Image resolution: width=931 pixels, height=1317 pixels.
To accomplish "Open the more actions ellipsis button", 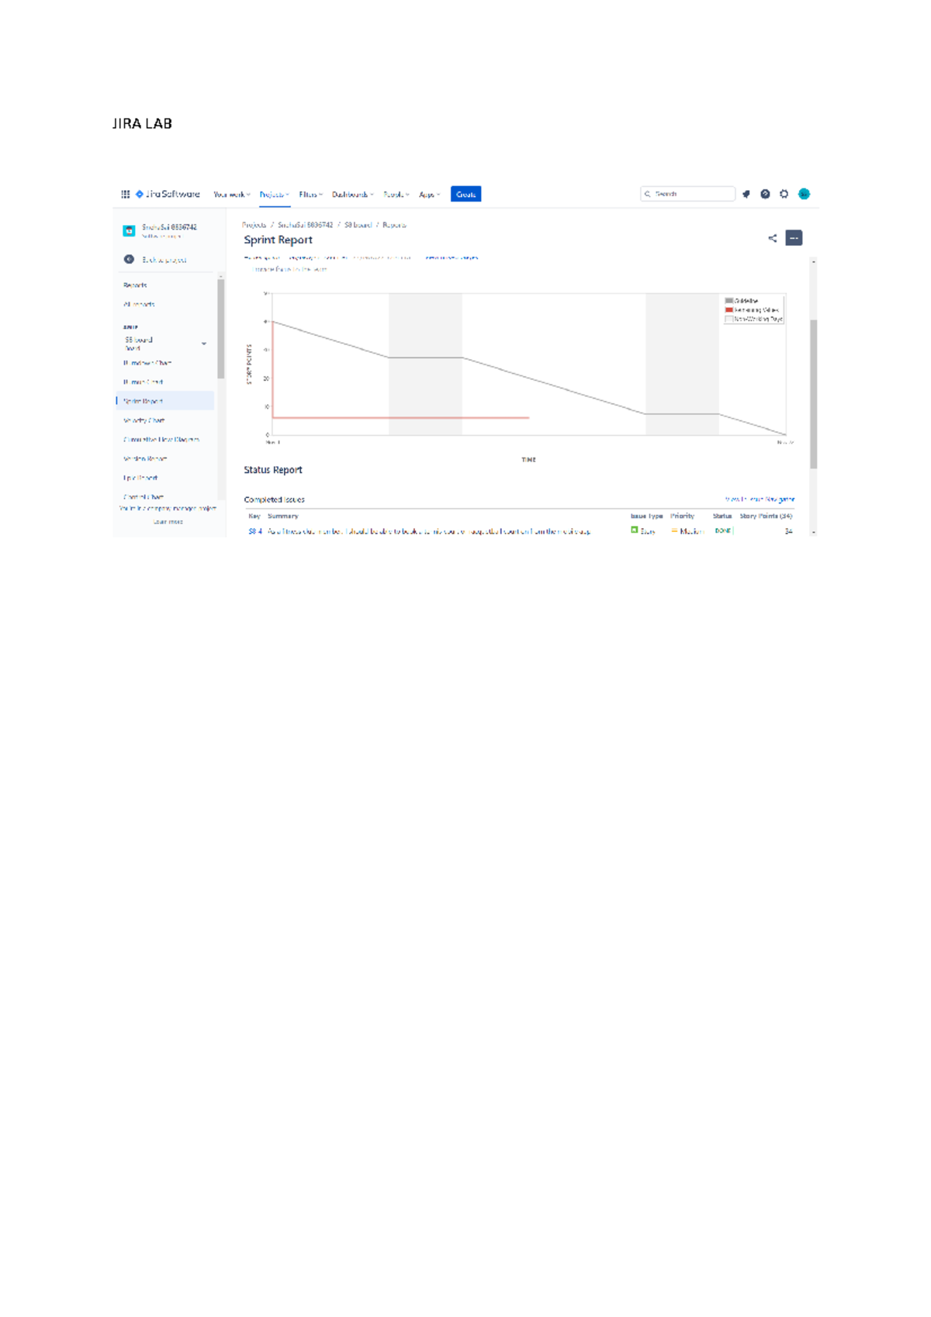I will (794, 238).
